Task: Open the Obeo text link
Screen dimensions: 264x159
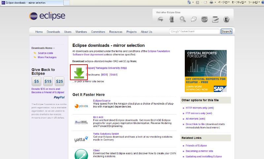Action: pos(96,150)
